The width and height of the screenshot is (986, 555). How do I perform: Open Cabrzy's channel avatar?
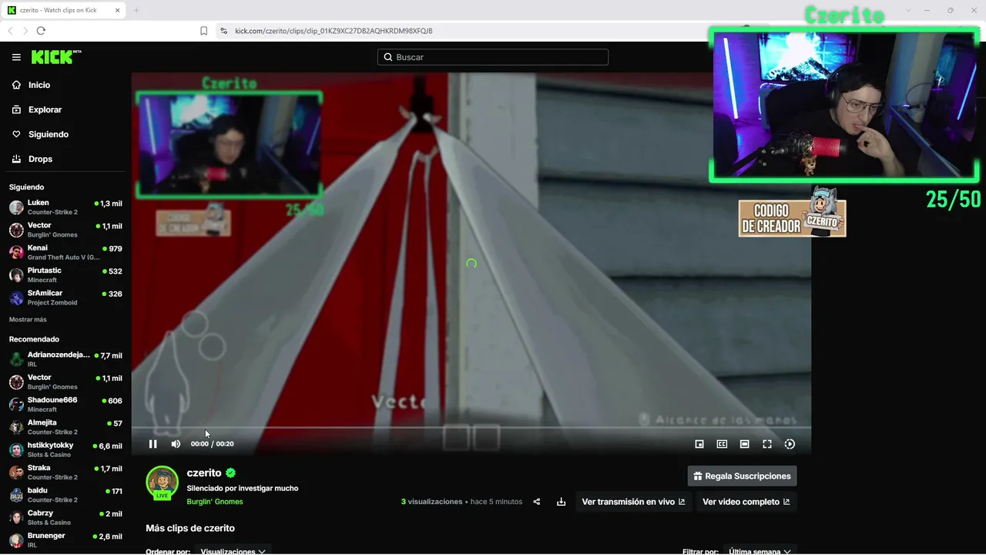[16, 517]
